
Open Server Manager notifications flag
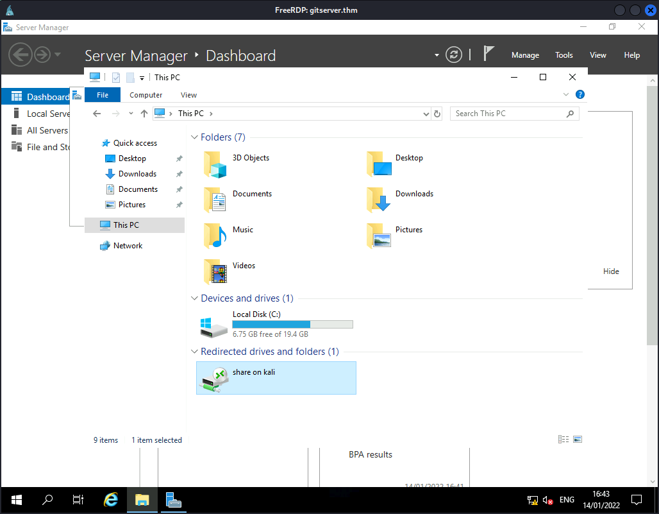pyautogui.click(x=488, y=54)
